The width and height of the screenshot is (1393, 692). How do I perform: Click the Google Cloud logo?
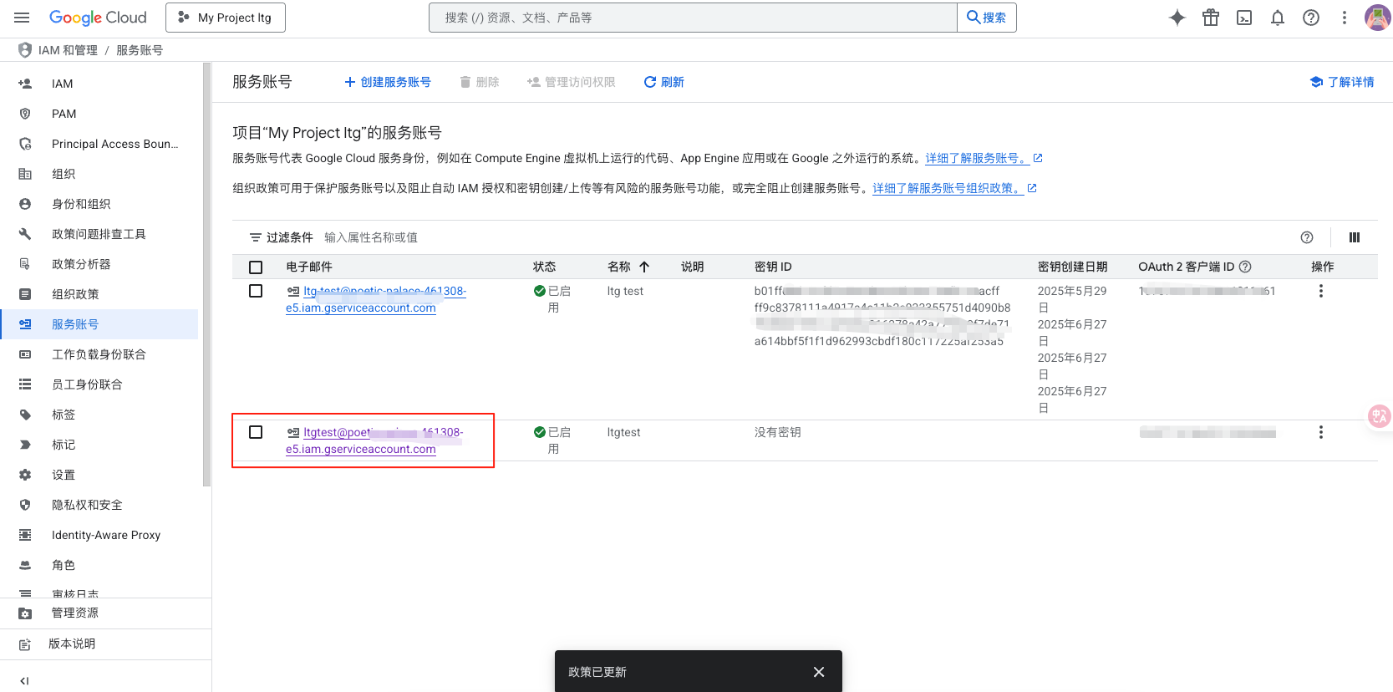click(x=98, y=18)
